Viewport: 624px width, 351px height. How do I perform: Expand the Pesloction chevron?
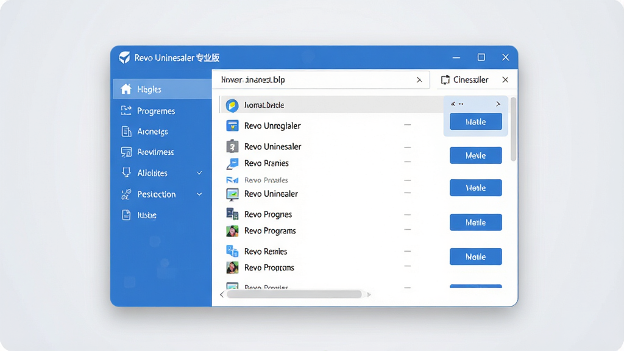[x=199, y=194]
